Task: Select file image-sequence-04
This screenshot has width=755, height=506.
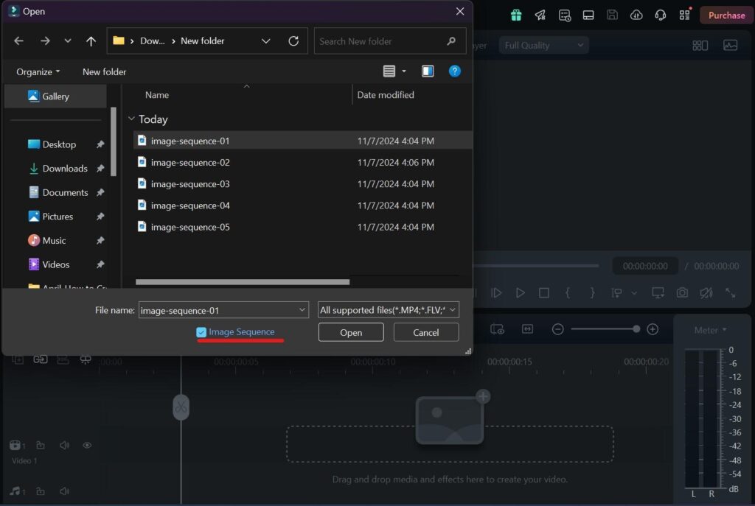Action: 302,205
